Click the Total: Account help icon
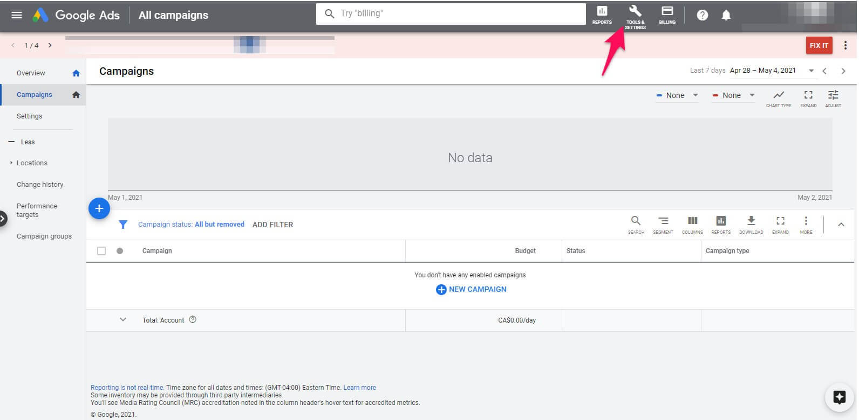Screen dimensions: 859x420 tap(193, 319)
